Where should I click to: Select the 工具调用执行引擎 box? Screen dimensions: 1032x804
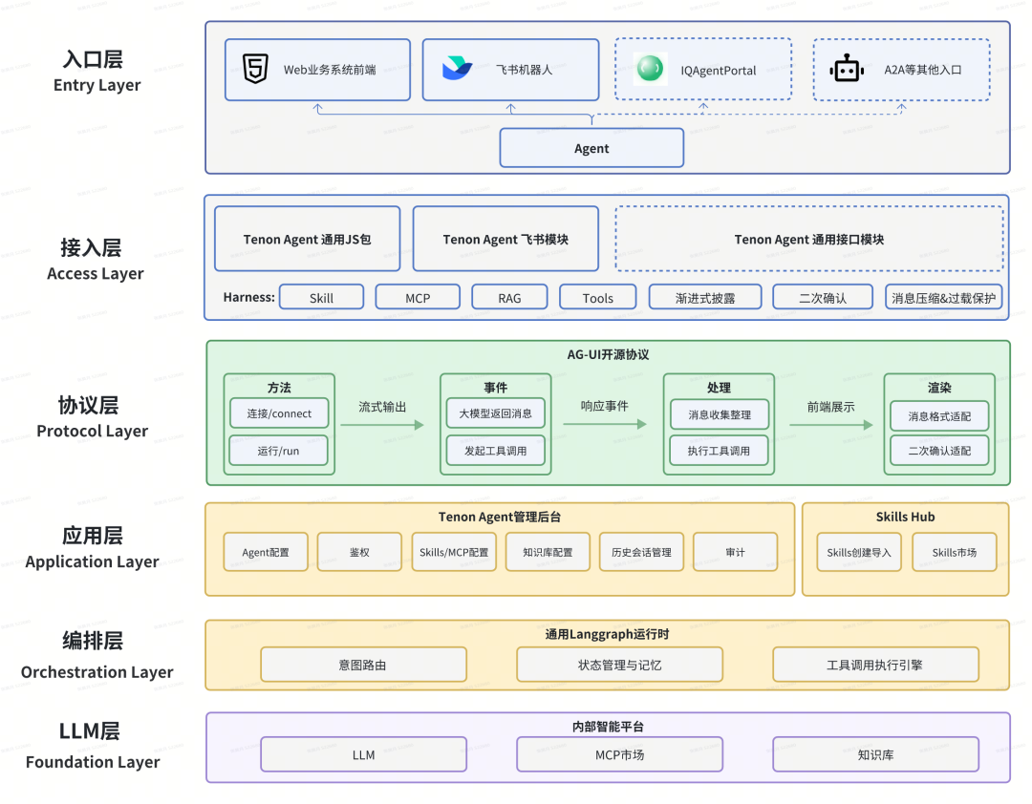[875, 665]
